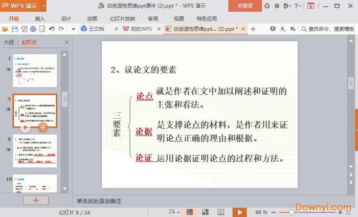Select slide 10 thumbnail
The height and width of the screenshot is (217, 358).
35,183
